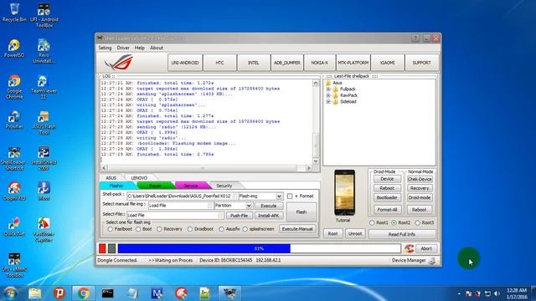Open File Explorer from the taskbar
This screenshot has width=536, height=301.
coord(35,293)
